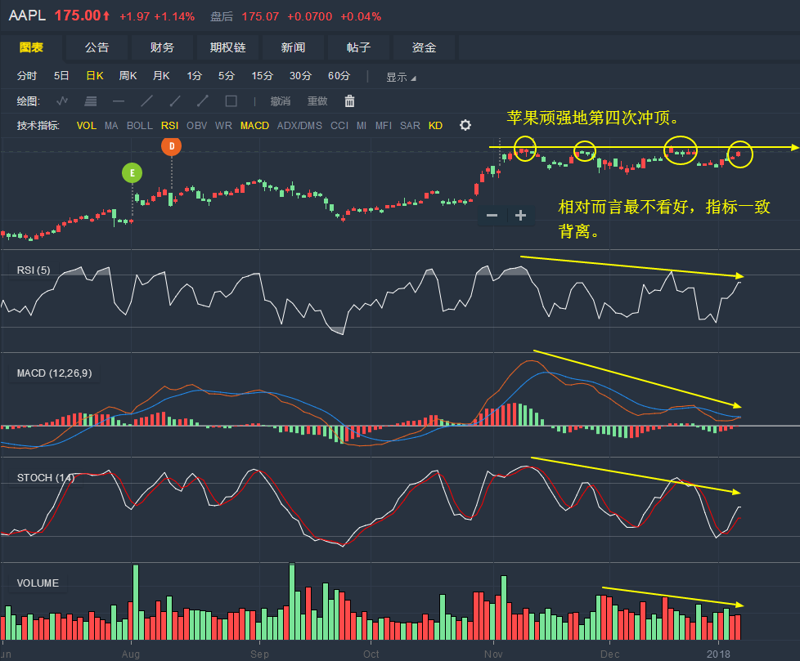Click the 重做 redo button
This screenshot has height=661, width=800.
pos(317,101)
